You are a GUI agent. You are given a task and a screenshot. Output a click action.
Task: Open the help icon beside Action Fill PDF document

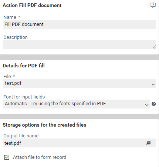tap(153, 5)
